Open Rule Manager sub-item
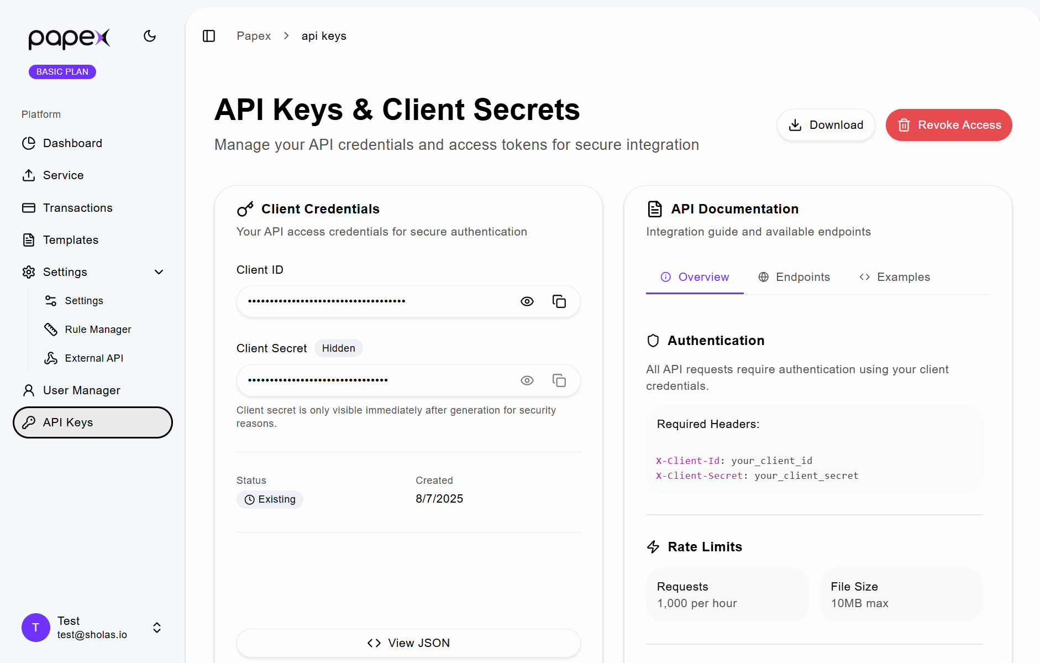 [x=103, y=330]
